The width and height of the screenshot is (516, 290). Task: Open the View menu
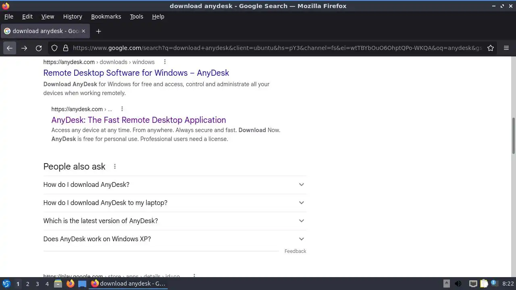tap(48, 17)
